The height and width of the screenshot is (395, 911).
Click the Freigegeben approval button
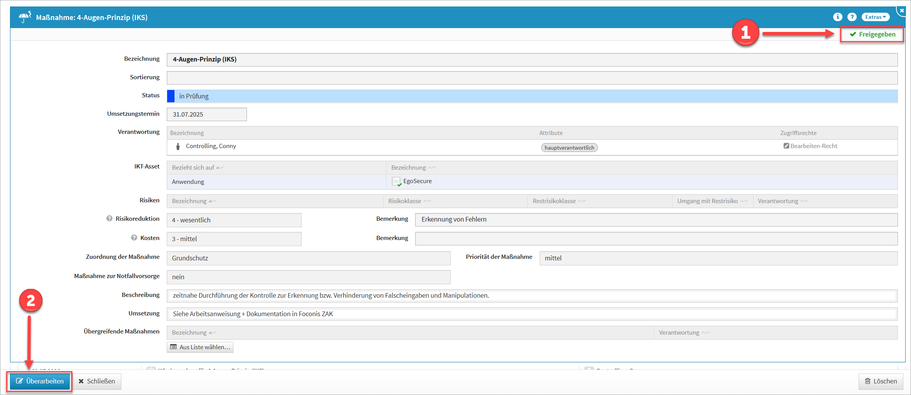(x=872, y=35)
